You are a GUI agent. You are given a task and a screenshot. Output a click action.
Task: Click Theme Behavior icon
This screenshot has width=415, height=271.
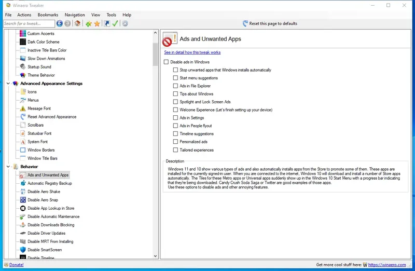pyautogui.click(x=23, y=75)
